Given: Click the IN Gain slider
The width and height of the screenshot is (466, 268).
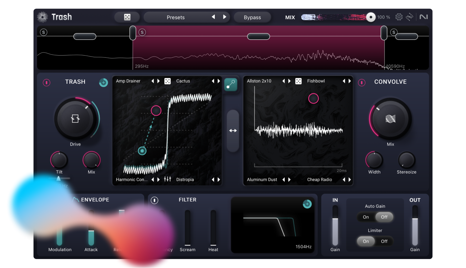Looking at the screenshot, I should [335, 225].
